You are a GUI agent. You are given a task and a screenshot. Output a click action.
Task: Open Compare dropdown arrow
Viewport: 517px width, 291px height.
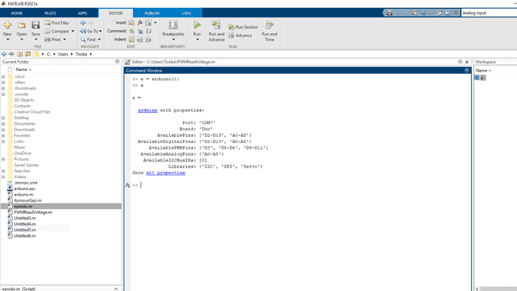[73, 31]
